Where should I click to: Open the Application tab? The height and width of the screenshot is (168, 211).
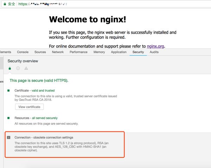[119, 52]
